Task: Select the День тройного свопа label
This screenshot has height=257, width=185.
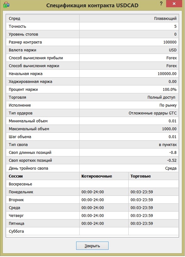Action: pos(28,168)
